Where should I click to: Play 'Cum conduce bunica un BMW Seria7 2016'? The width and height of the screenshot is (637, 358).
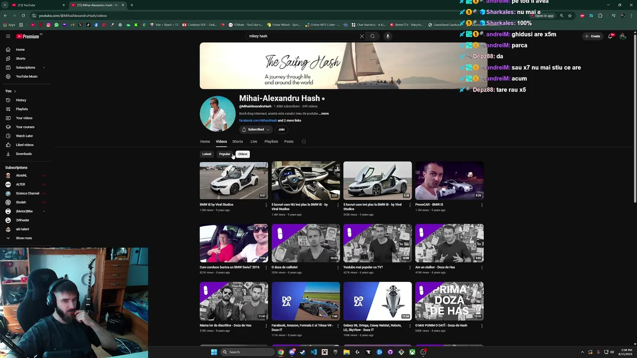point(233,243)
